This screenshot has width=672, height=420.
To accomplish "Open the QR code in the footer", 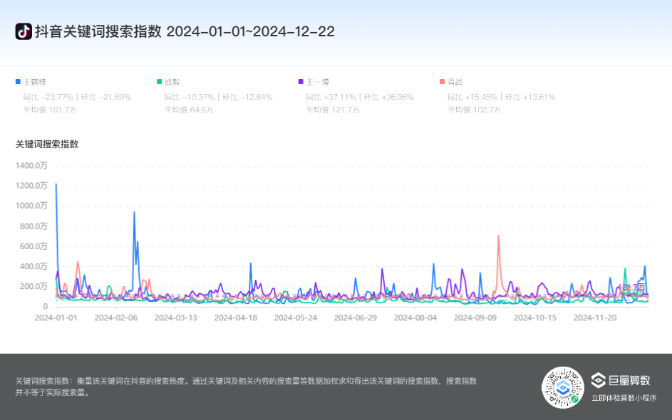I will point(563,387).
